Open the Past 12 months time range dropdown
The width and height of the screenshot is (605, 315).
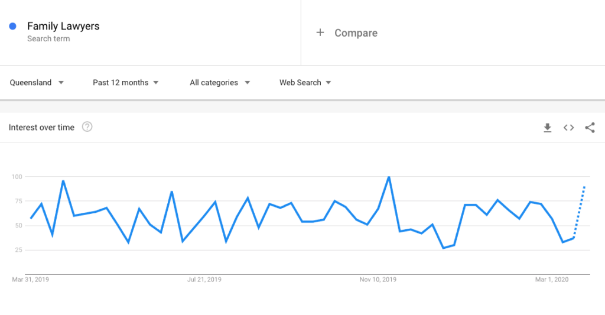point(125,83)
